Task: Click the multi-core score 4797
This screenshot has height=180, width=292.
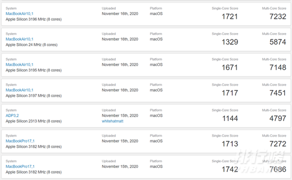Action: (x=278, y=119)
